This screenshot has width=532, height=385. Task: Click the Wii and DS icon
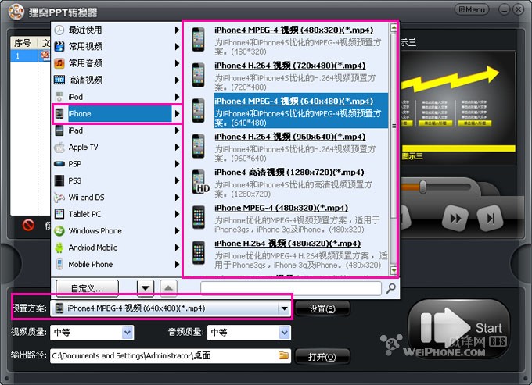click(x=59, y=198)
